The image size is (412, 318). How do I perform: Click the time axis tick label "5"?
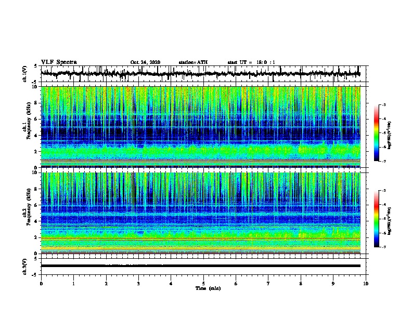click(203, 284)
